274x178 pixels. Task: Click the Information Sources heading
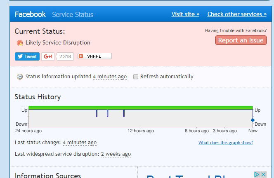coord(48,175)
